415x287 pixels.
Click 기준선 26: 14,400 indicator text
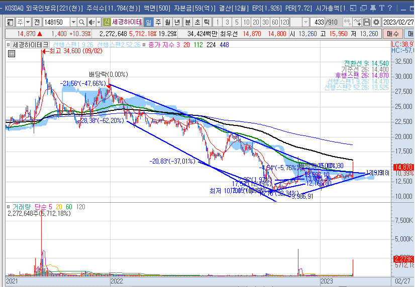click(365, 70)
